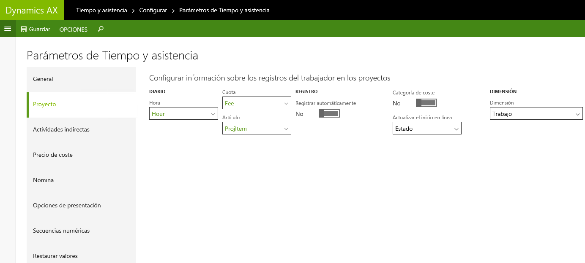585x263 pixels.
Task: Open the Precio de coste tab
Action: tap(81, 155)
